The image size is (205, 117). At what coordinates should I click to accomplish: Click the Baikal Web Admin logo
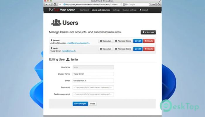point(62,10)
